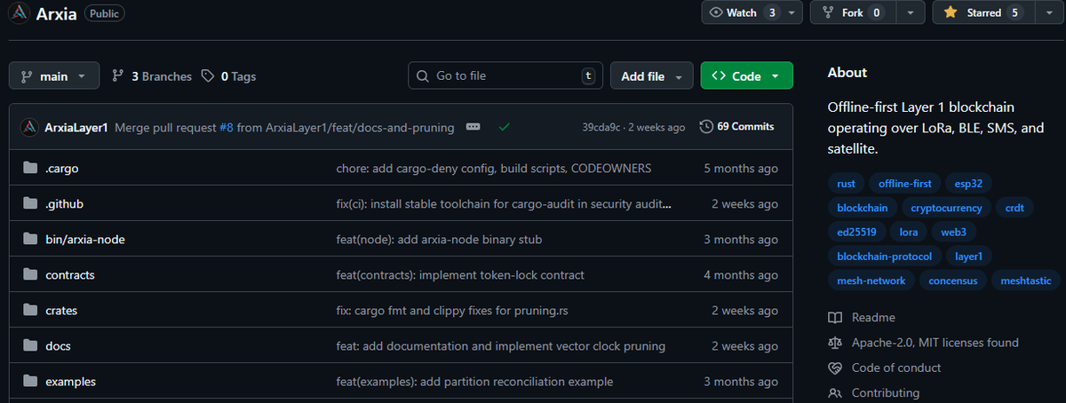Open commit hash 39cda9c

tap(603, 128)
